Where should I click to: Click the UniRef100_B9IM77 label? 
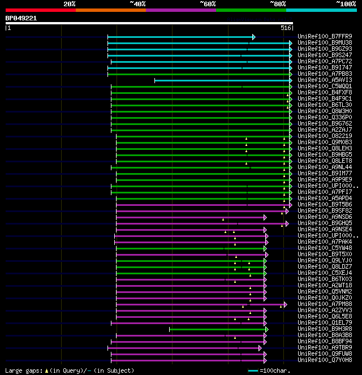(x=325, y=173)
